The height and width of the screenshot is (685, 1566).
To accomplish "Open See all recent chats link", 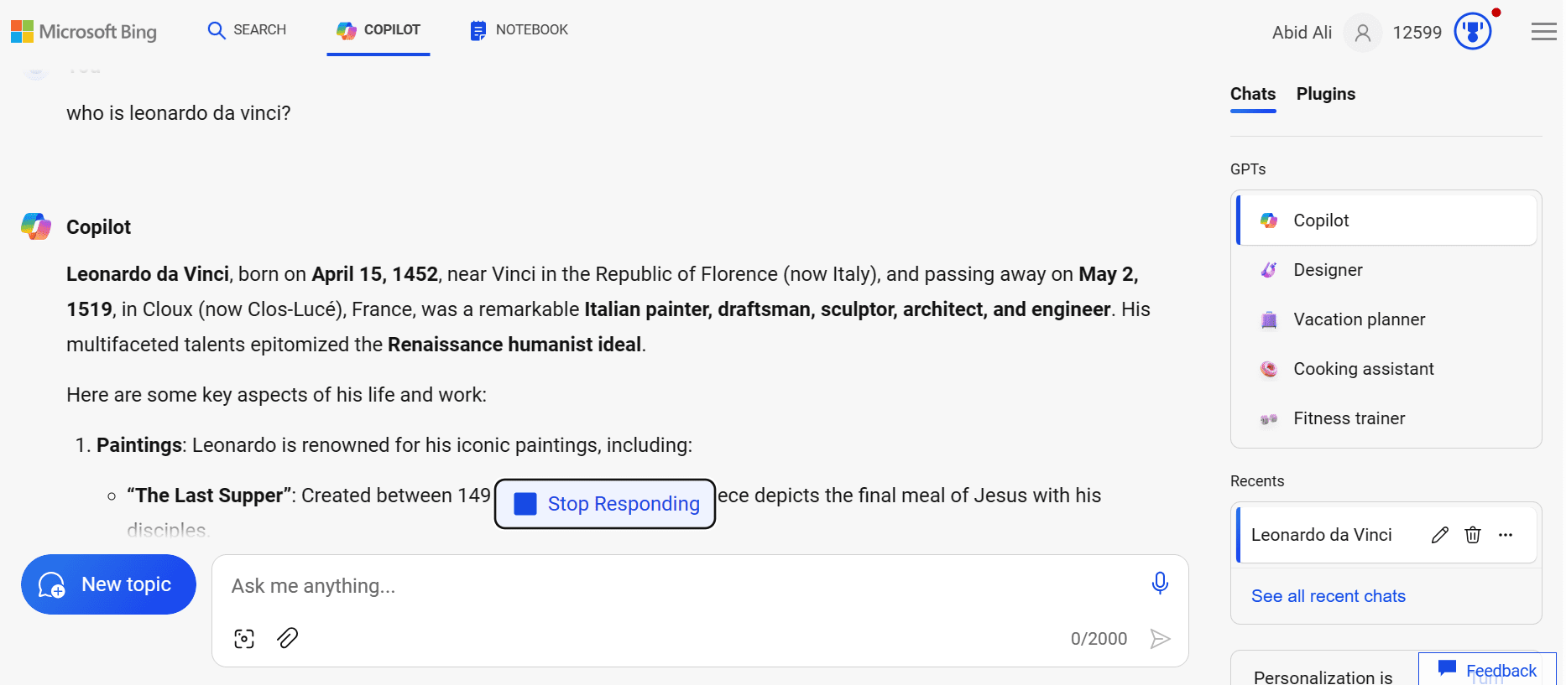I will pyautogui.click(x=1328, y=596).
